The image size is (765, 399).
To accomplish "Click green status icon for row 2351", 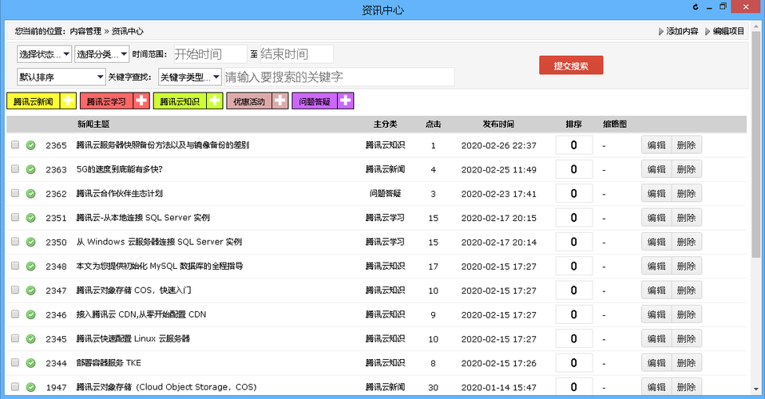I will (30, 218).
